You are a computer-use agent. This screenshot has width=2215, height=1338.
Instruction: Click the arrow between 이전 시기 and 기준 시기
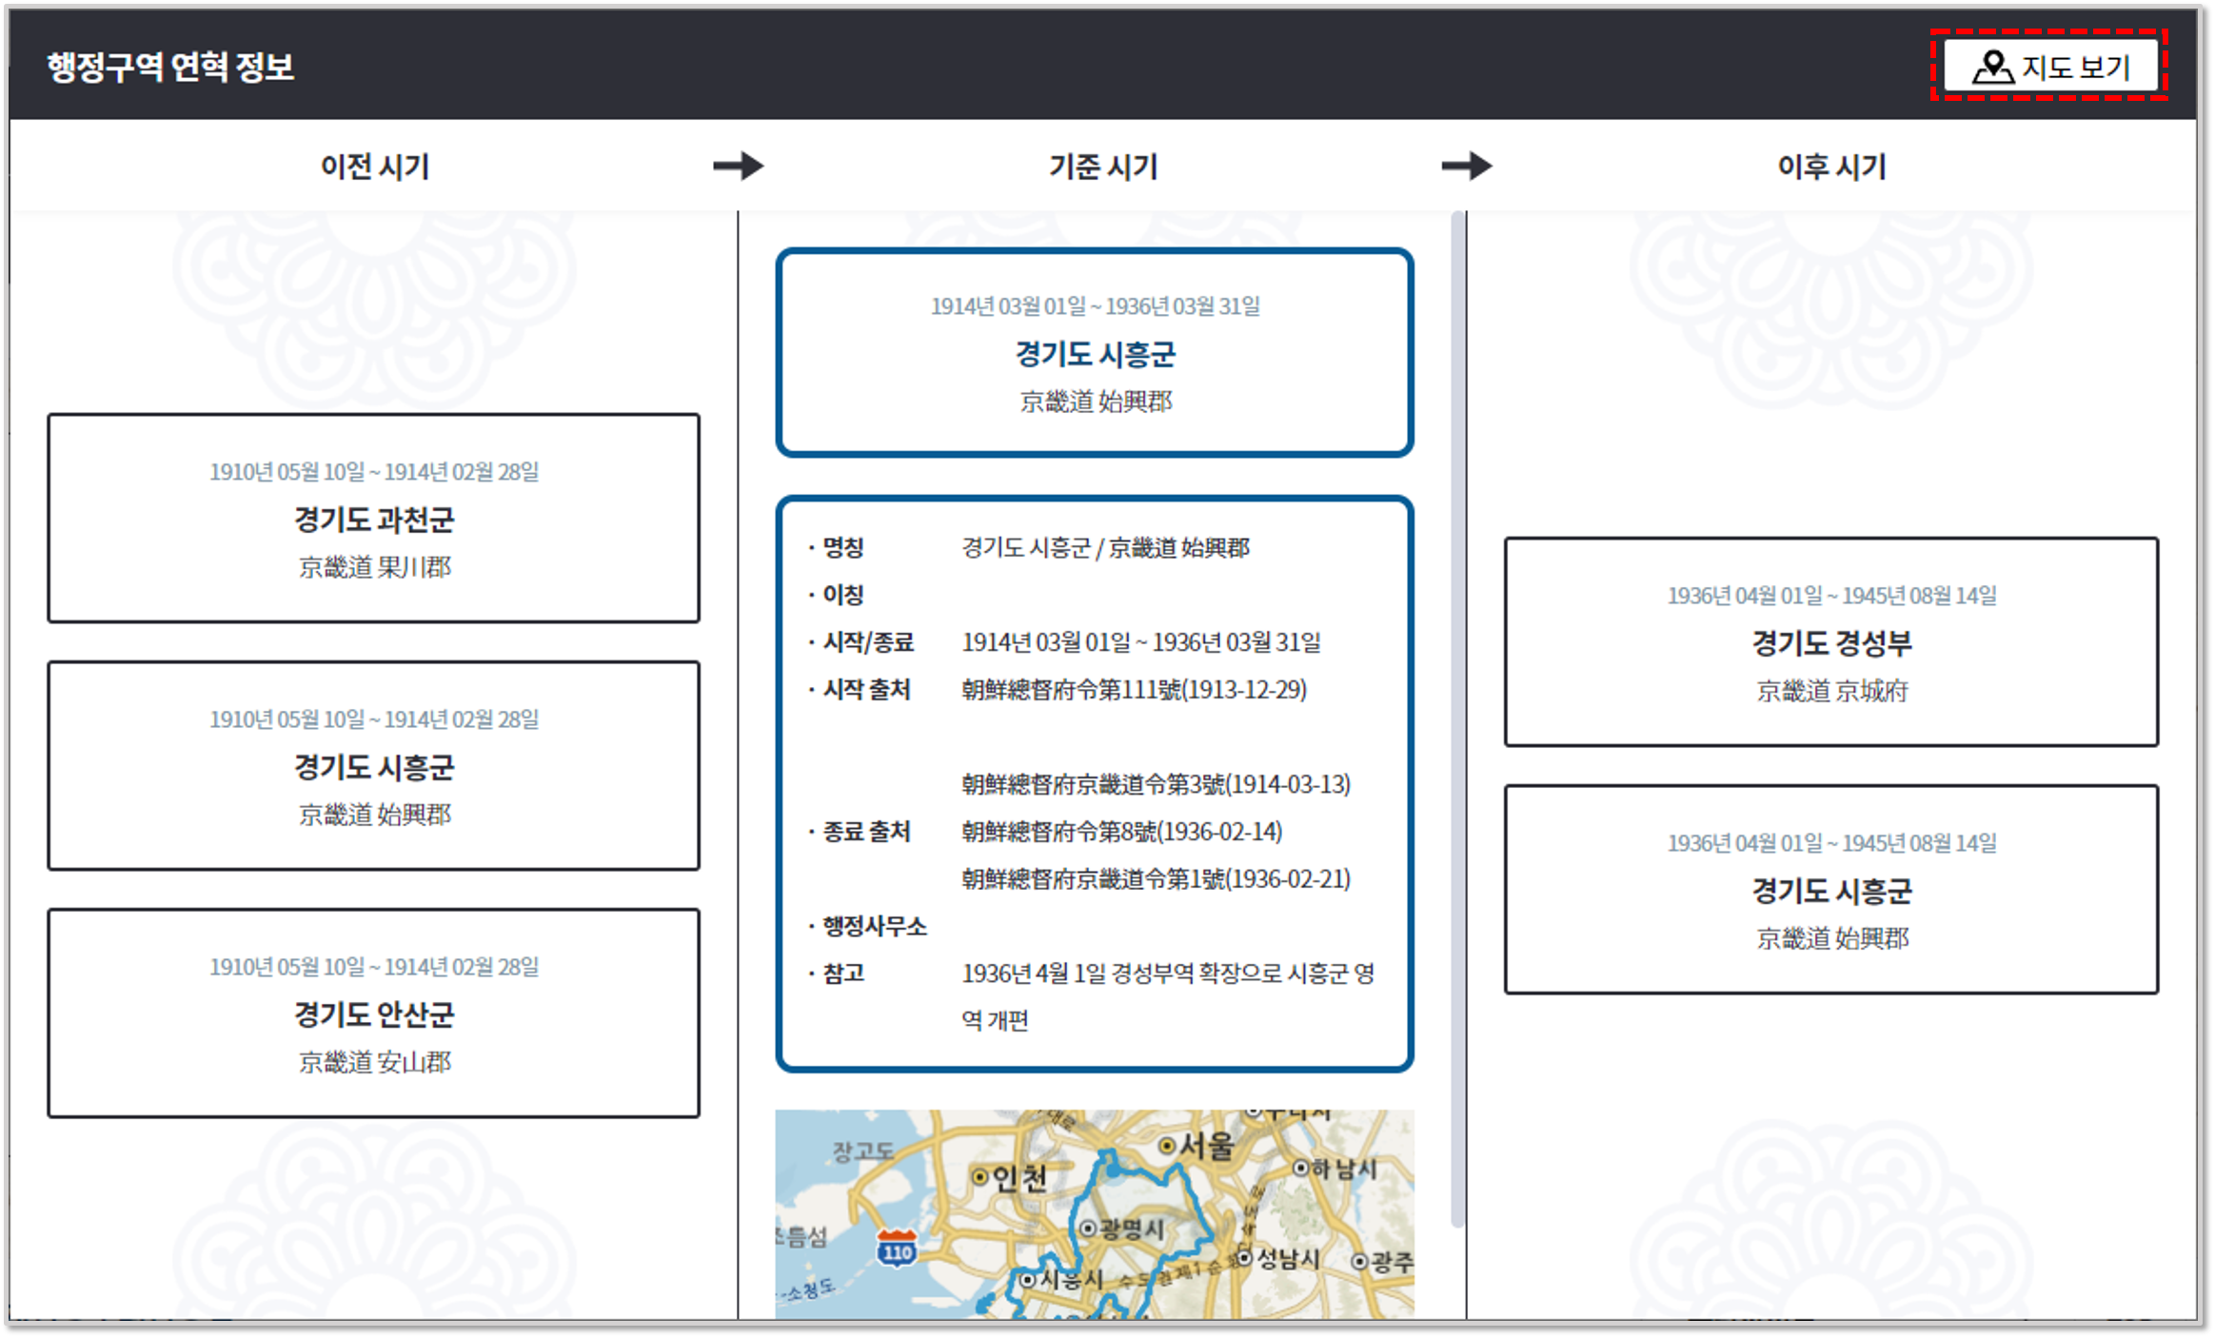pyautogui.click(x=739, y=166)
